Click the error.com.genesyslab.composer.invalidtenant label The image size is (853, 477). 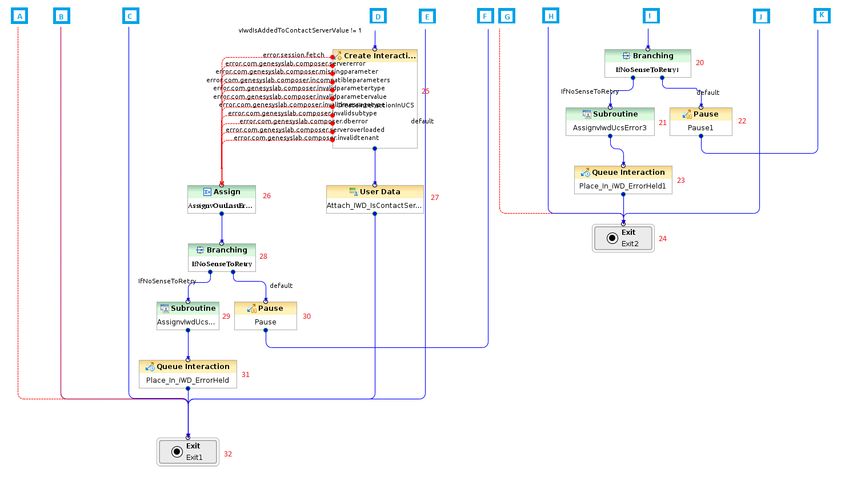pos(306,138)
